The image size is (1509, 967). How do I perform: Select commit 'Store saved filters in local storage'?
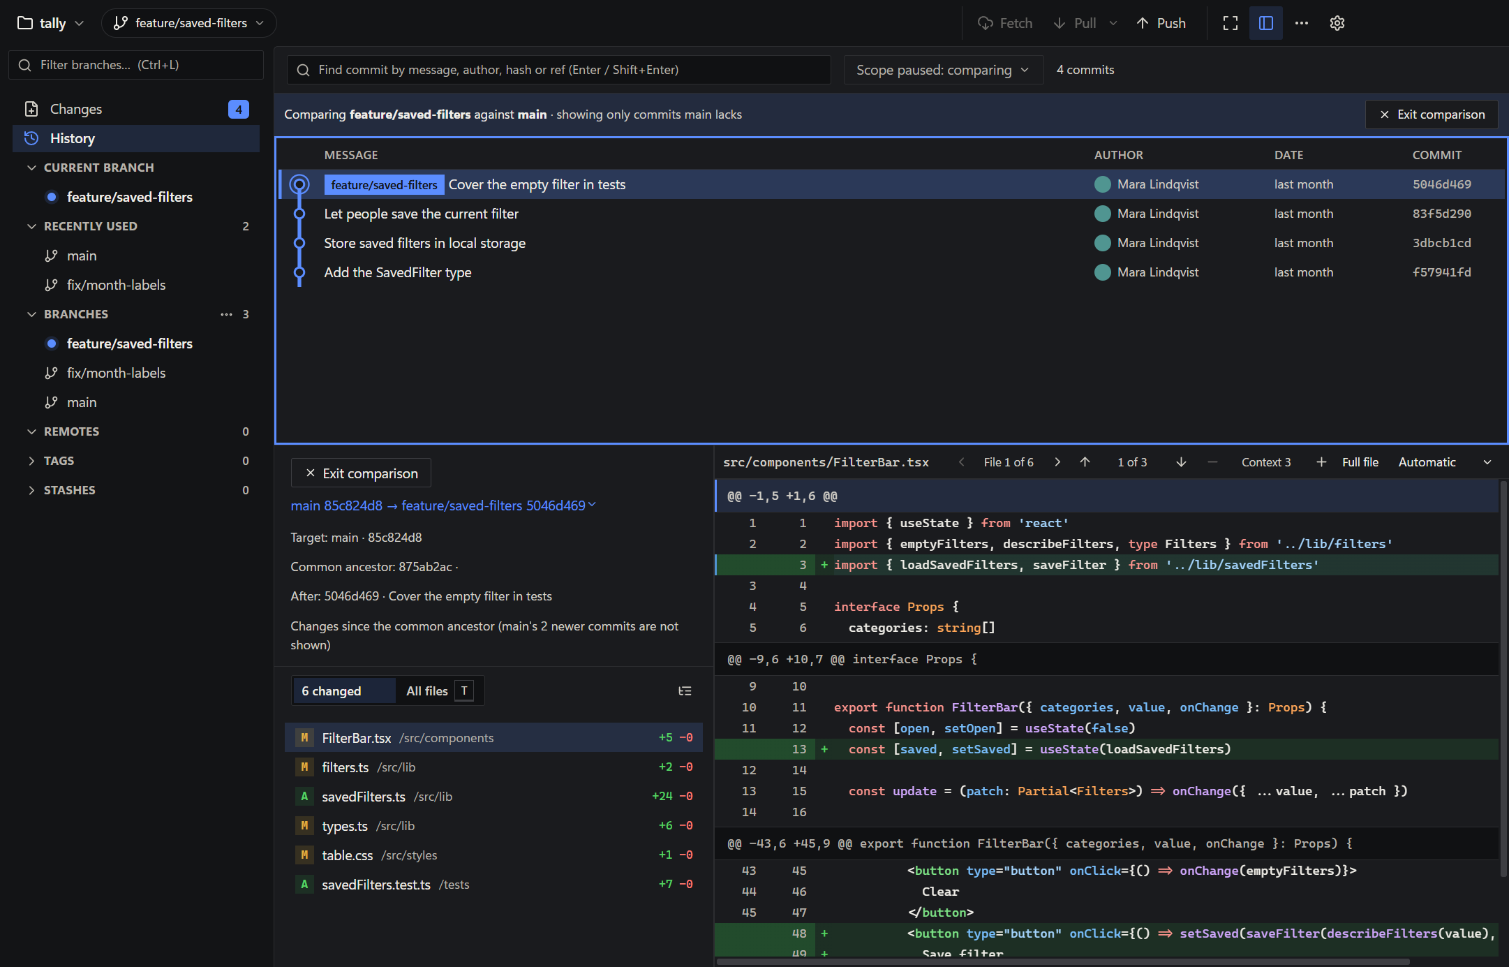(892, 243)
